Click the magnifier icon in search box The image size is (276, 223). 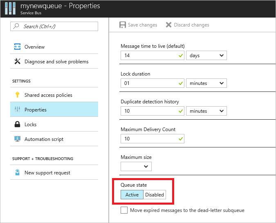point(16,26)
